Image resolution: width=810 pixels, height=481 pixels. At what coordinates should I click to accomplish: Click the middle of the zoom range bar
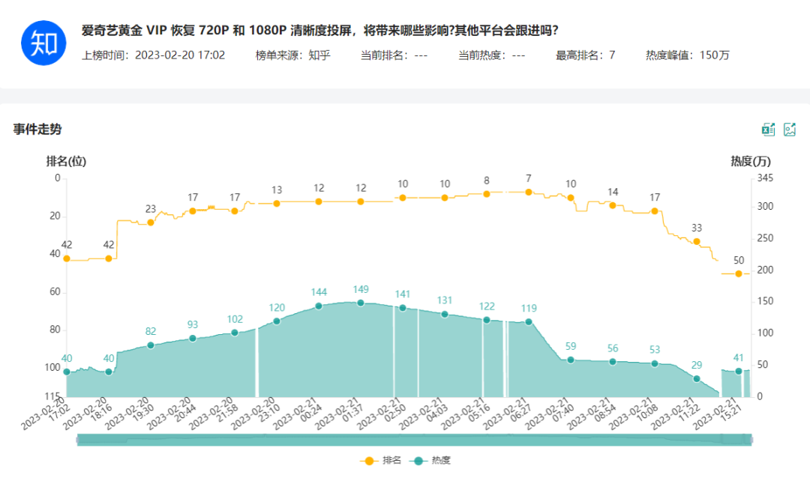coord(413,439)
